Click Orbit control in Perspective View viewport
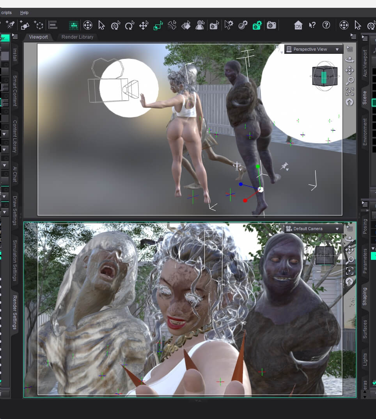376x419 pixels. click(349, 60)
